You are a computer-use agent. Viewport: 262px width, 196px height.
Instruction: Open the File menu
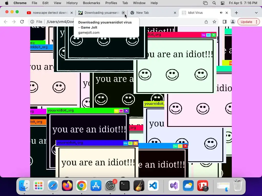click(35, 3)
